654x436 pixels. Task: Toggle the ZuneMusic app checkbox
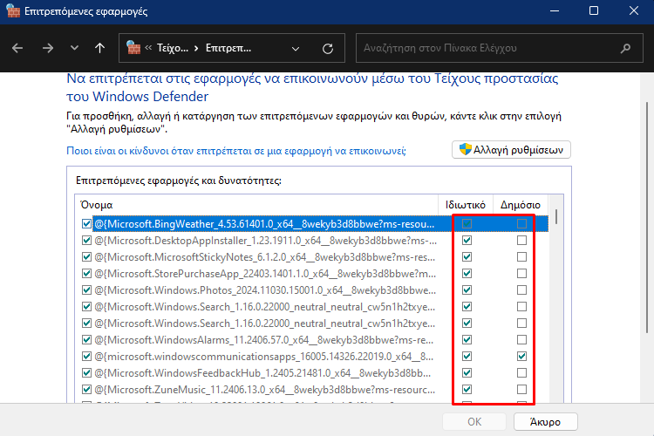[x=86, y=390]
